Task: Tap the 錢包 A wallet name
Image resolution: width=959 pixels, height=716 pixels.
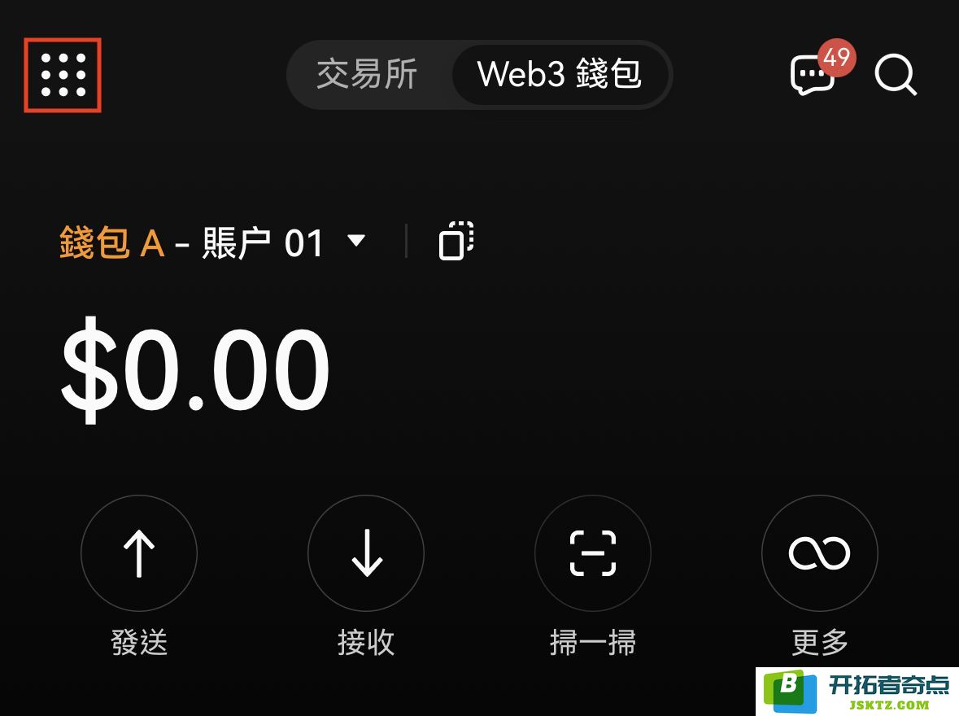Action: pos(112,242)
